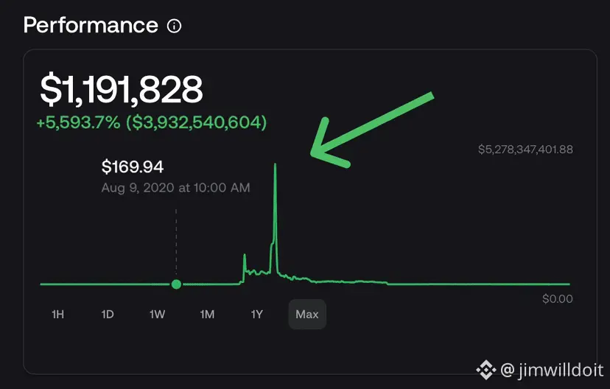Screen dimensions: 610x389
Task: Click the info icon beside Performance
Action: pos(175,27)
